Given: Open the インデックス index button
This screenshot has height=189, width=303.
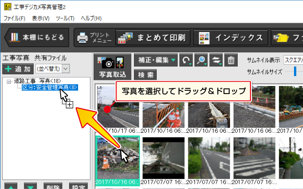Looking at the screenshot, I should (x=231, y=38).
